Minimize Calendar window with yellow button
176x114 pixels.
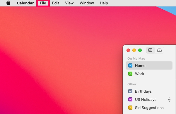pos(134,50)
